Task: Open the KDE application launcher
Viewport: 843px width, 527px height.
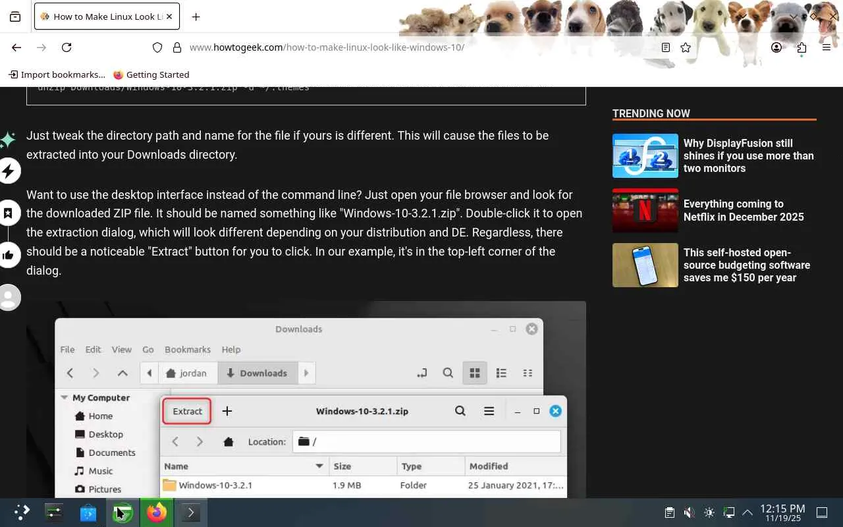Action: 22,513
